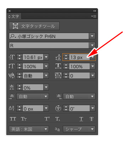Toggle Subscript text style
137x146 pixels.
(58, 119)
